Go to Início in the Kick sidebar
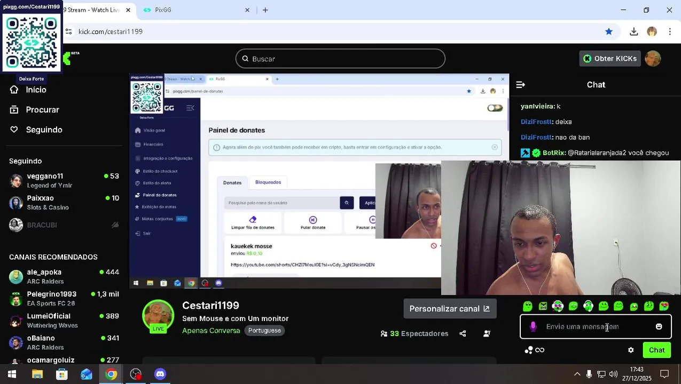This screenshot has height=384, width=681. click(x=28, y=90)
